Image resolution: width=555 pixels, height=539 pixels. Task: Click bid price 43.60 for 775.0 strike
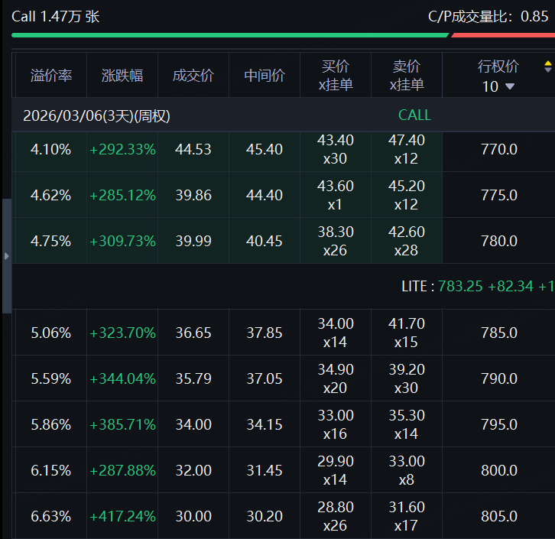coord(336,187)
